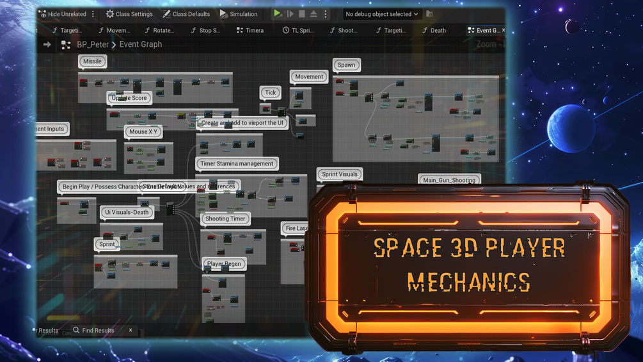Select the Tick comment label
The image size is (643, 362).
270,92
